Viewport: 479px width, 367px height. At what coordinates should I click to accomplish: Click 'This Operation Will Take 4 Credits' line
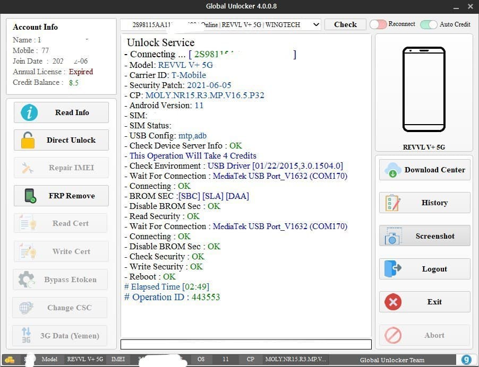pyautogui.click(x=190, y=156)
